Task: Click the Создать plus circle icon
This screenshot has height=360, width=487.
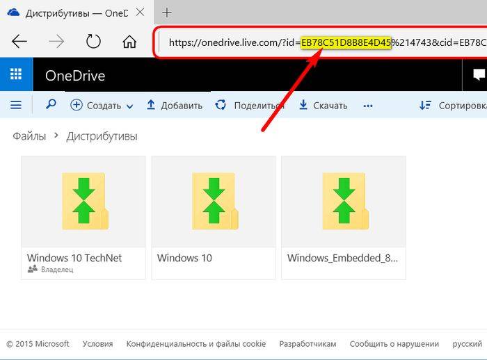Action: click(x=77, y=105)
